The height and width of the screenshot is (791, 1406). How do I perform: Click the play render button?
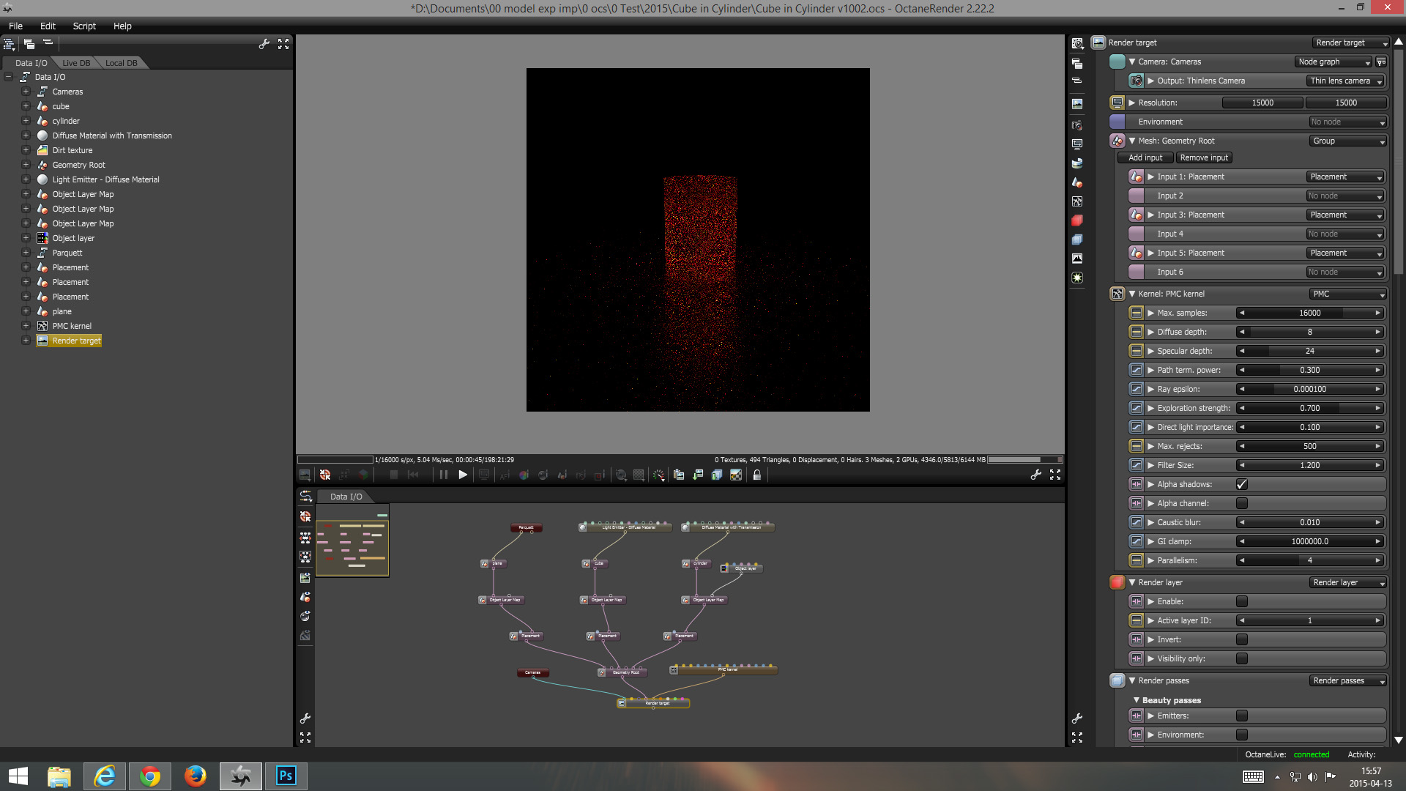point(463,475)
